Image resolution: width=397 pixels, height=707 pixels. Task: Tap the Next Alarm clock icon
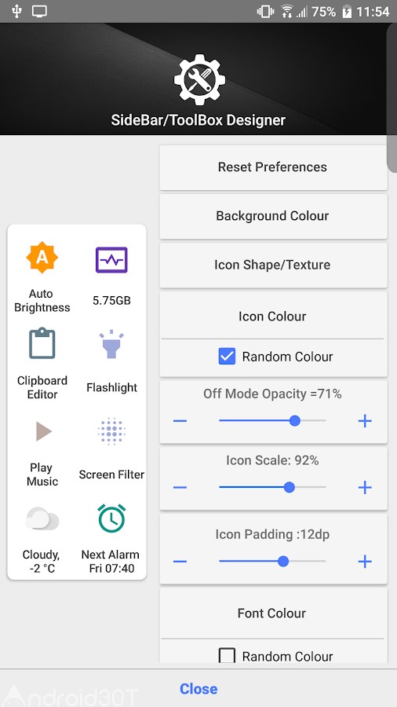point(111,518)
